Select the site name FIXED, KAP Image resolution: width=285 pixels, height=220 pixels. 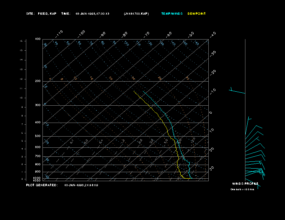point(47,14)
